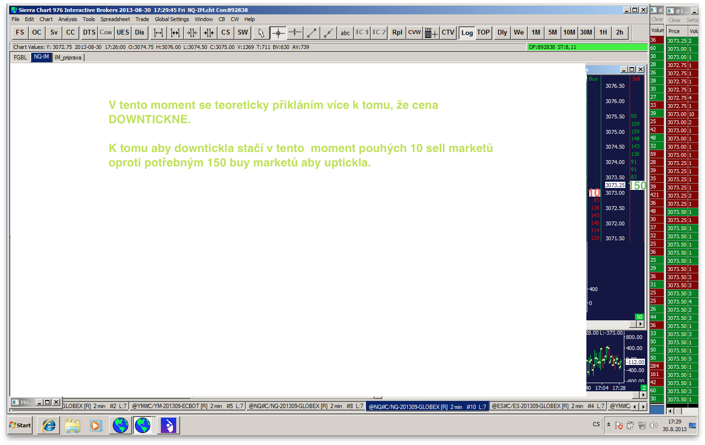Click the expand bar spacing icon
This screenshot has width=705, height=445.
pyautogui.click(x=158, y=33)
